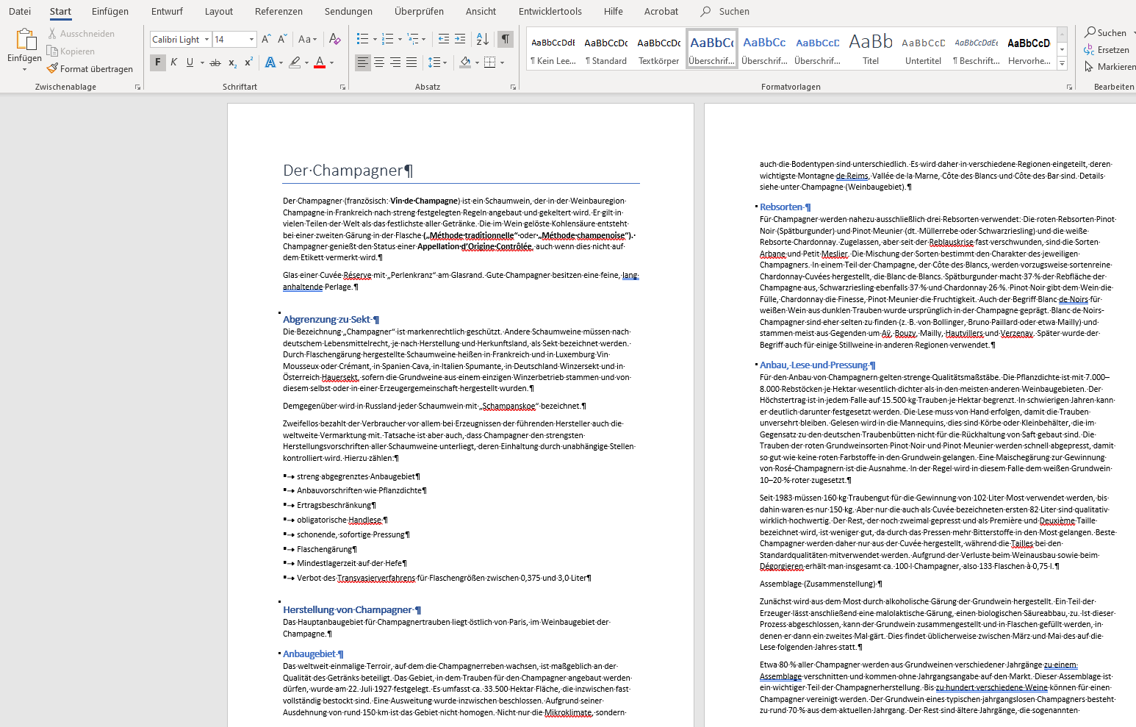Expand the styles gallery with the More arrow
The height and width of the screenshot is (727, 1136).
(1062, 64)
